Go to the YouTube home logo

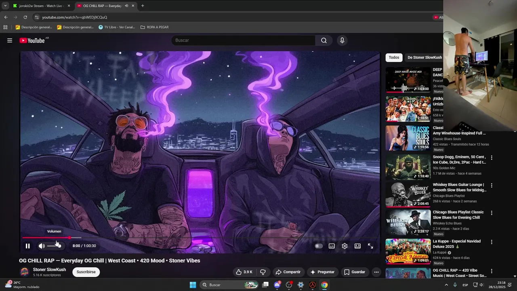32,40
